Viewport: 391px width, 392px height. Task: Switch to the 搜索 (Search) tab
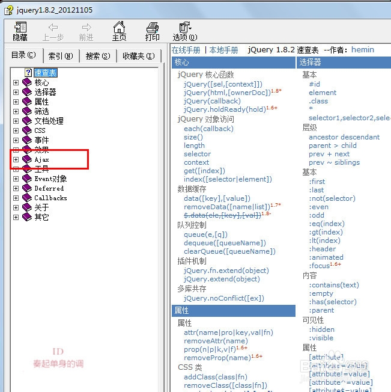pos(98,56)
